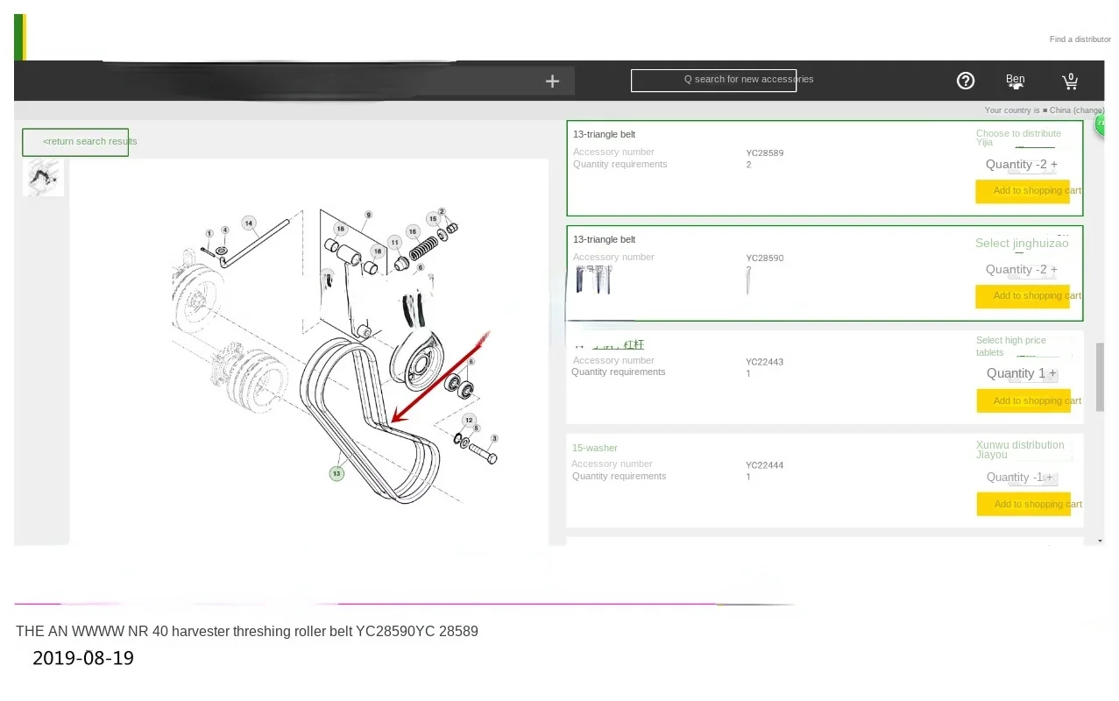Click the return search results button

75,142
